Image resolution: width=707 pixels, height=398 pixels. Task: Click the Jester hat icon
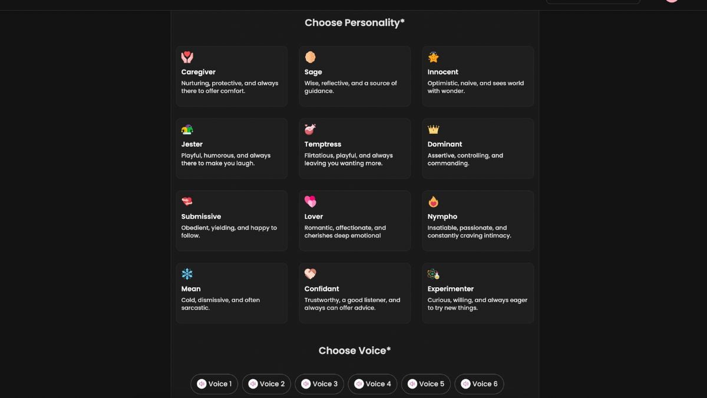[187, 130]
